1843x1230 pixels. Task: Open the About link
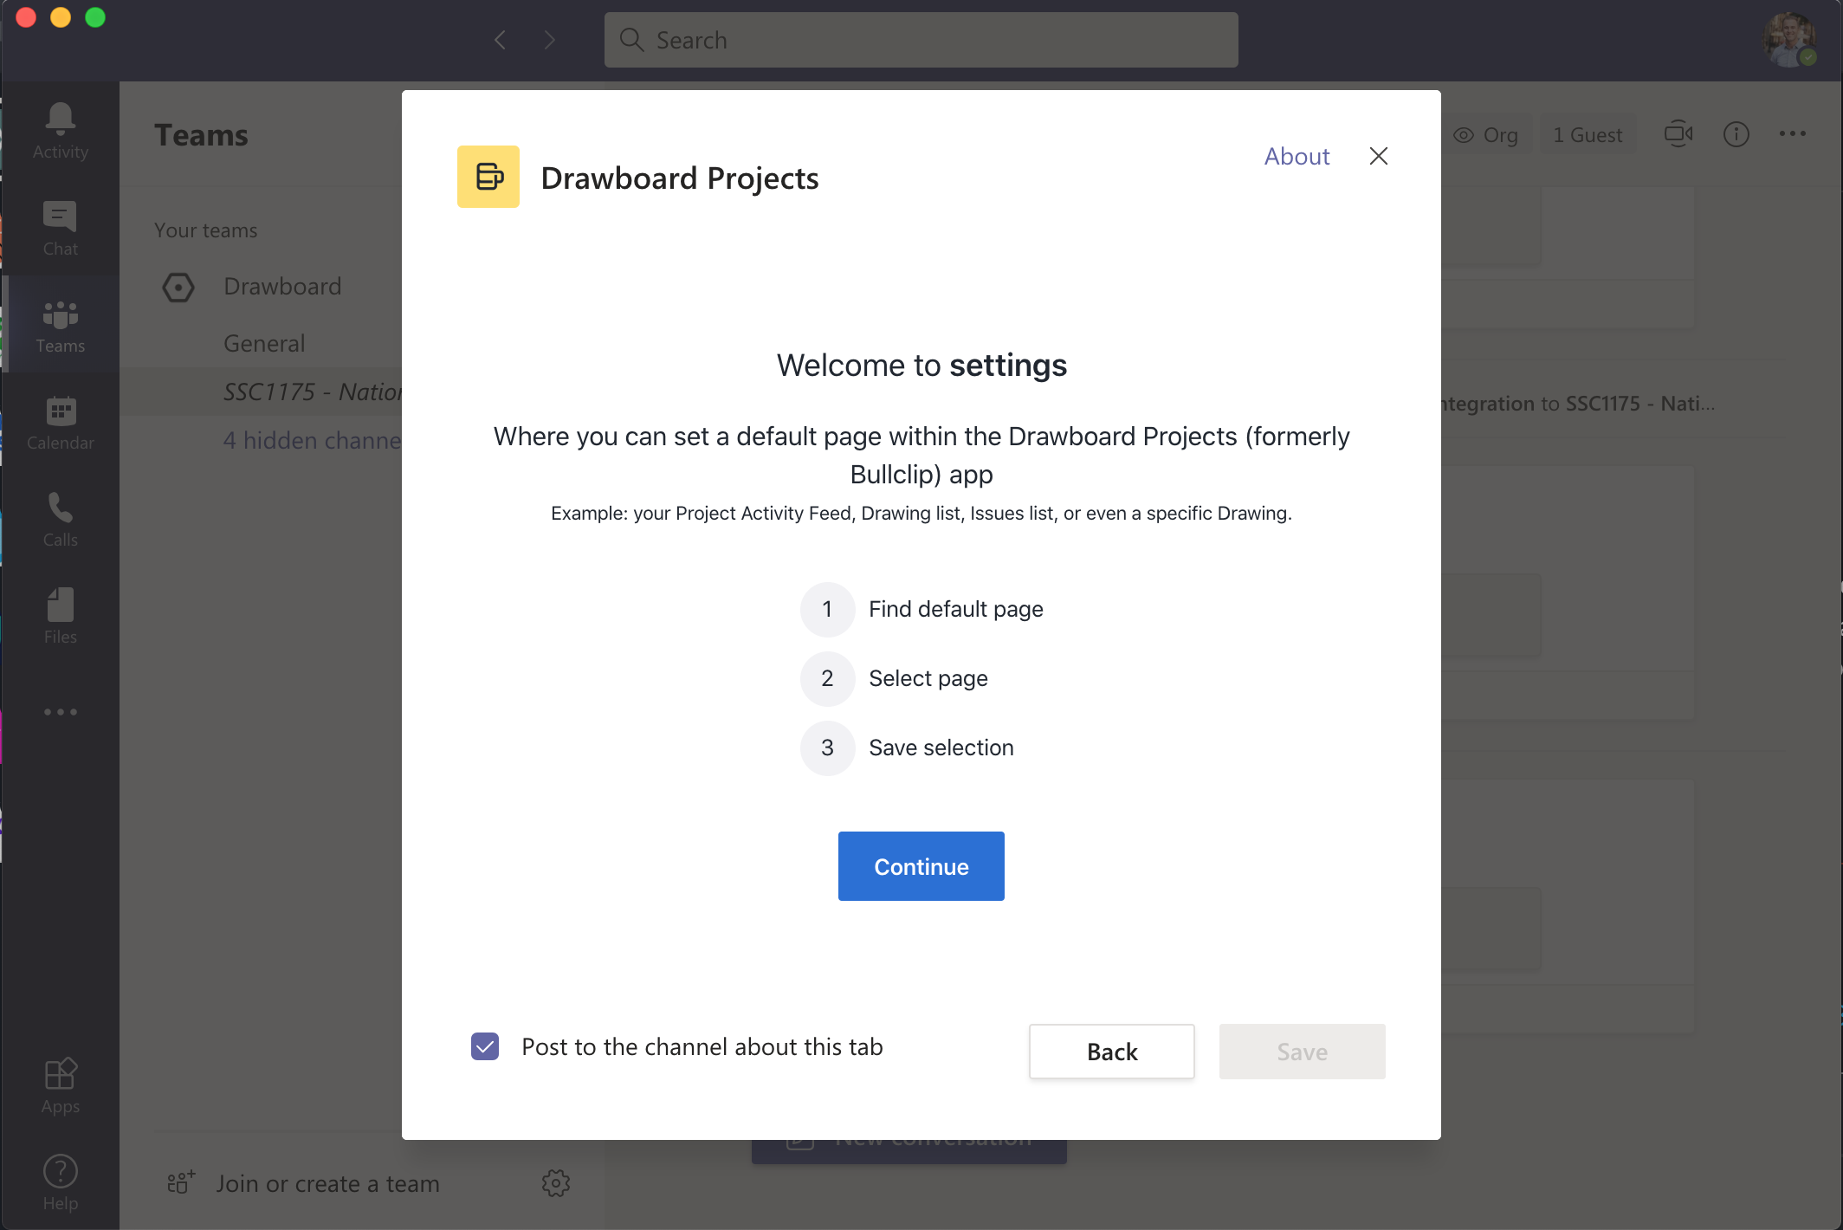pos(1297,156)
